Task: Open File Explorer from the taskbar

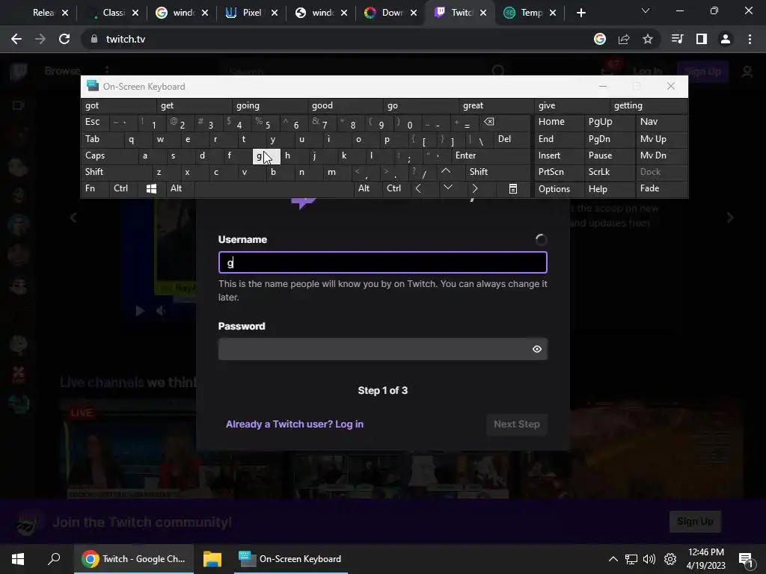Action: (212, 559)
